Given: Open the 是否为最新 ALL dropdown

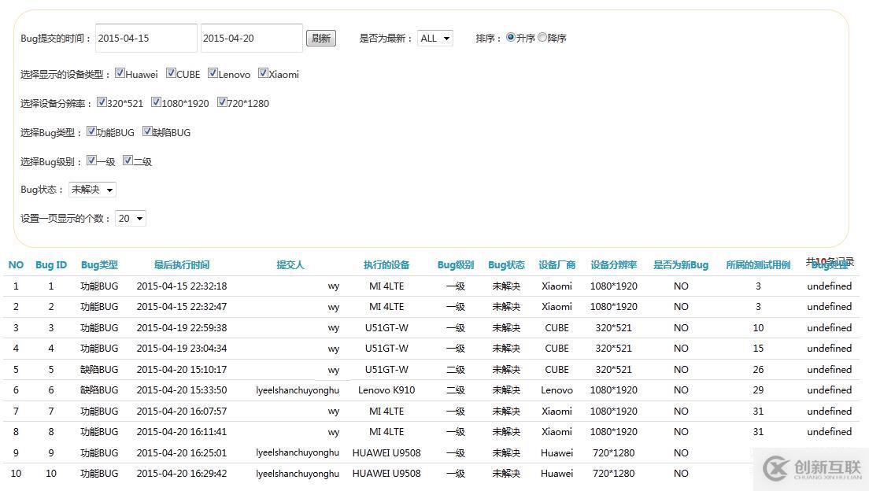Looking at the screenshot, I should pyautogui.click(x=435, y=37).
